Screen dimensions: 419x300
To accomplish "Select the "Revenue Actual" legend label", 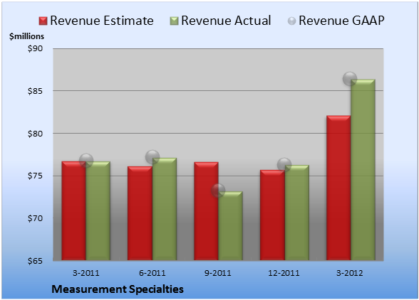I will (226, 21).
